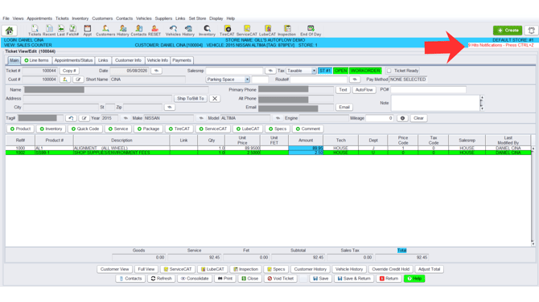Click the Home icon in toolbar

[x=10, y=31]
